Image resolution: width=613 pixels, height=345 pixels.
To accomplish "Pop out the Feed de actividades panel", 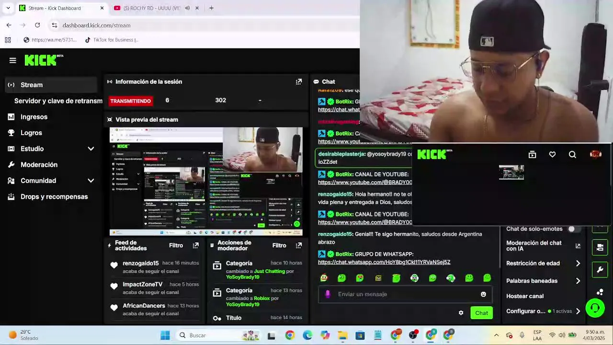I will pyautogui.click(x=195, y=245).
